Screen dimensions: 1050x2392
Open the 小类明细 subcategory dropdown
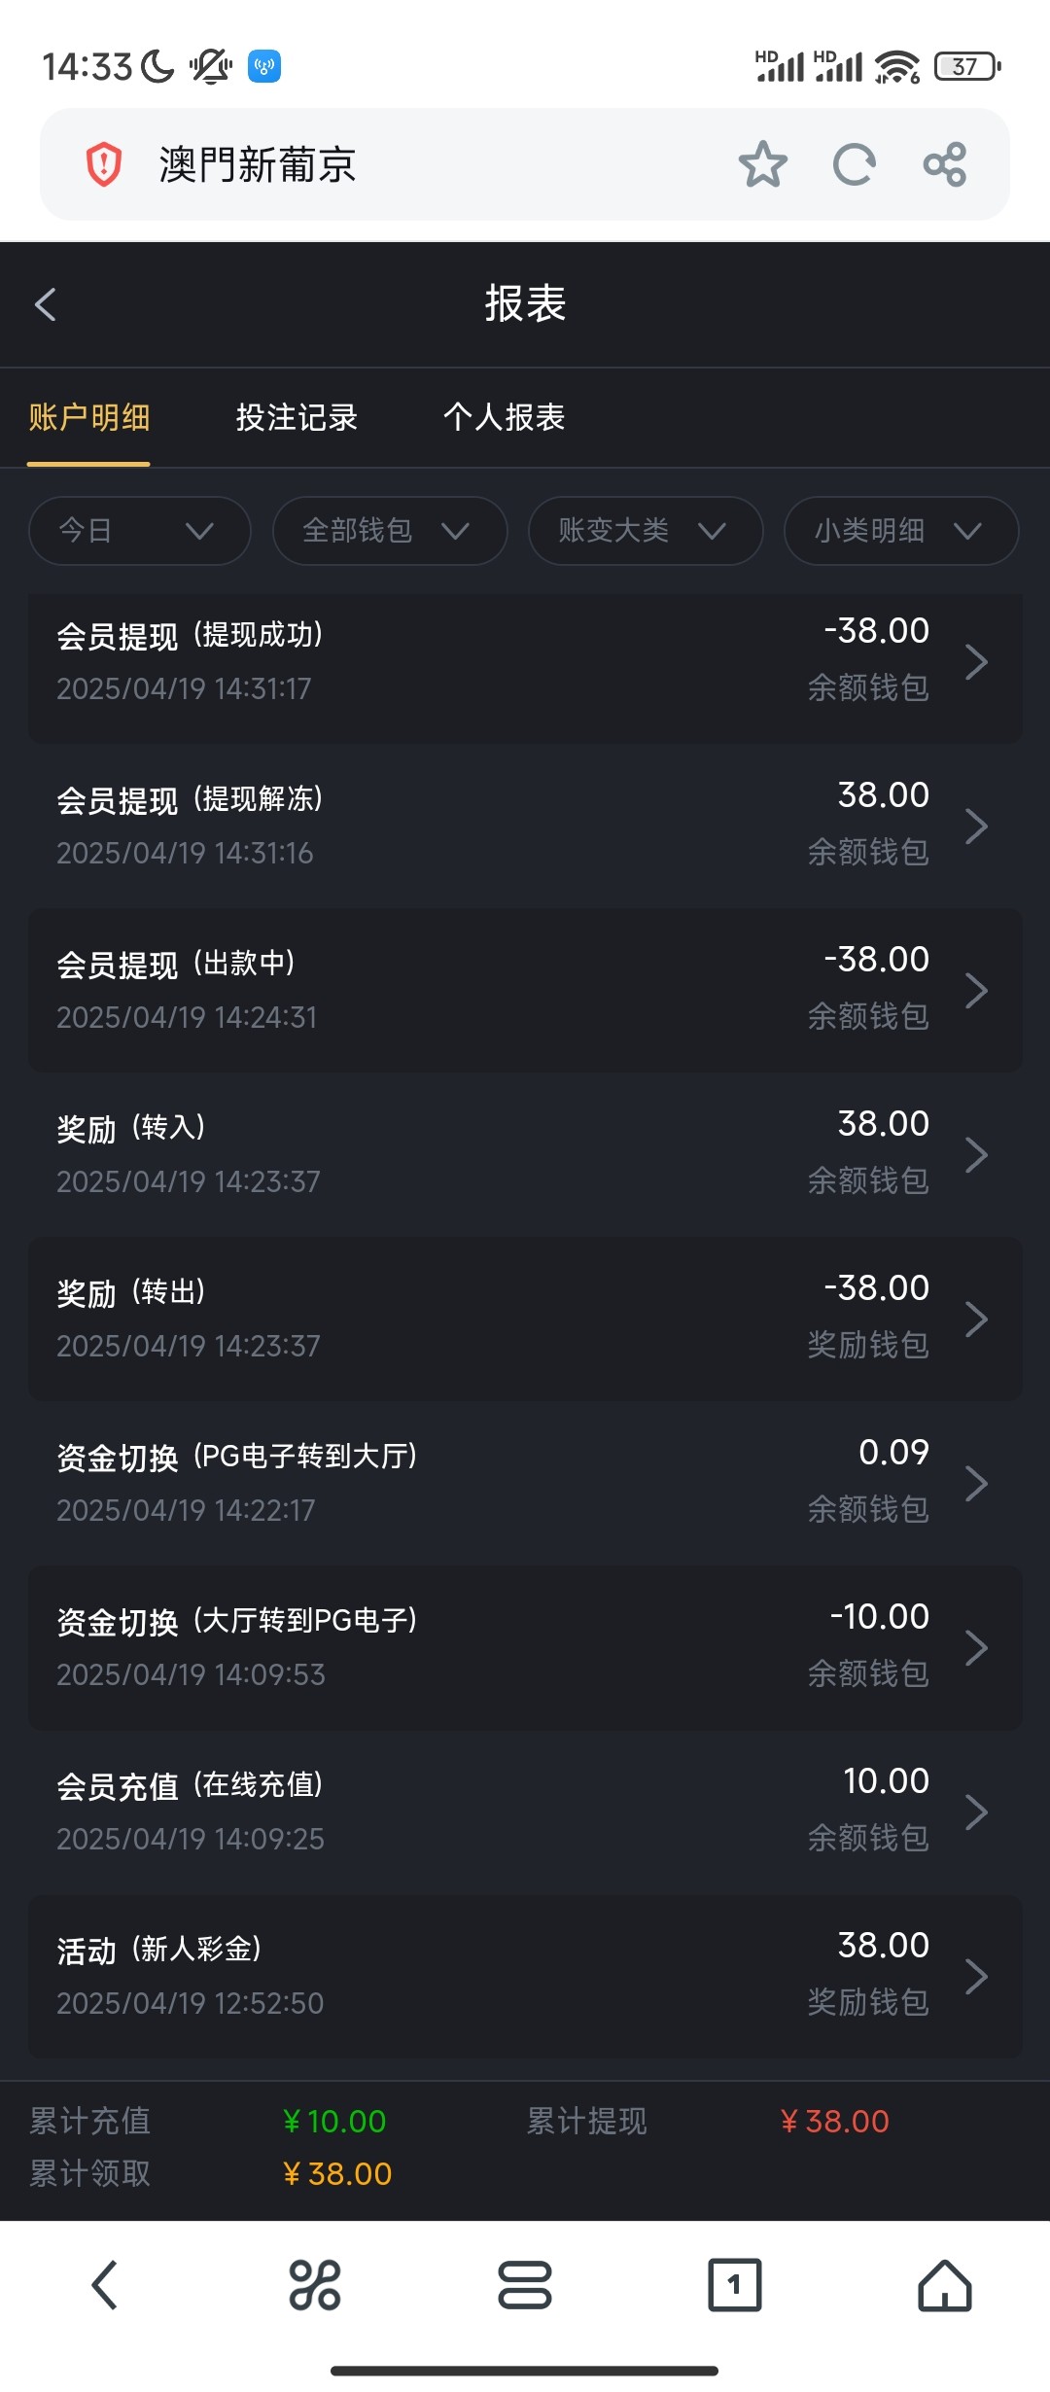[901, 531]
